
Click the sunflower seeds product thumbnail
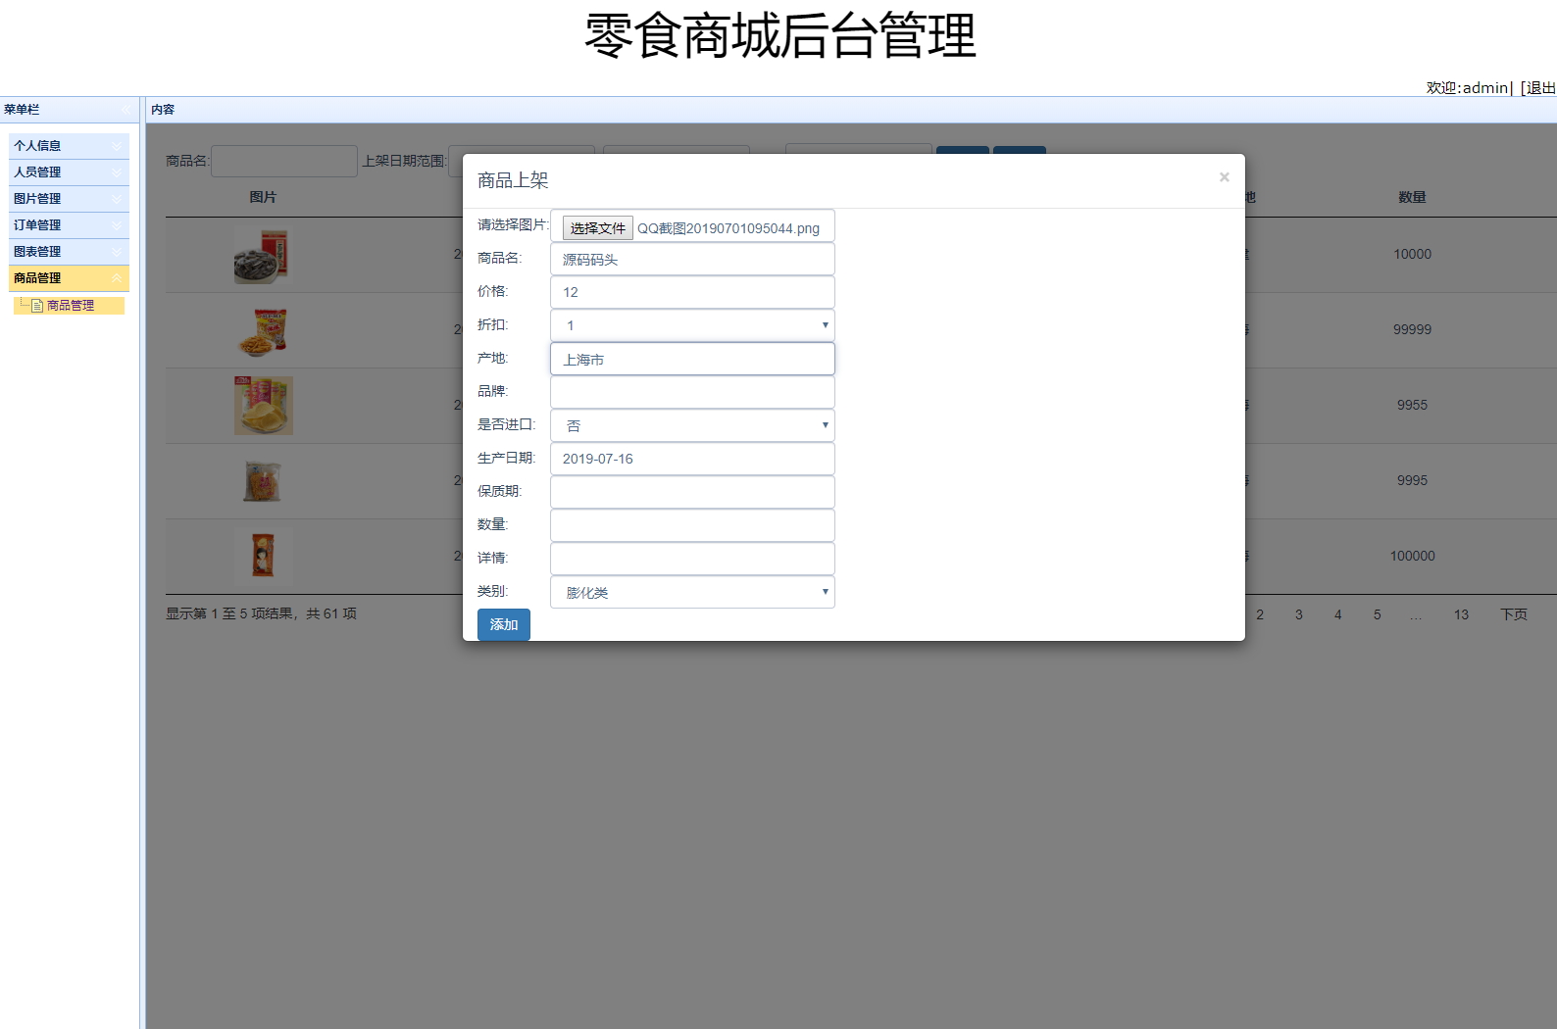[x=262, y=256]
